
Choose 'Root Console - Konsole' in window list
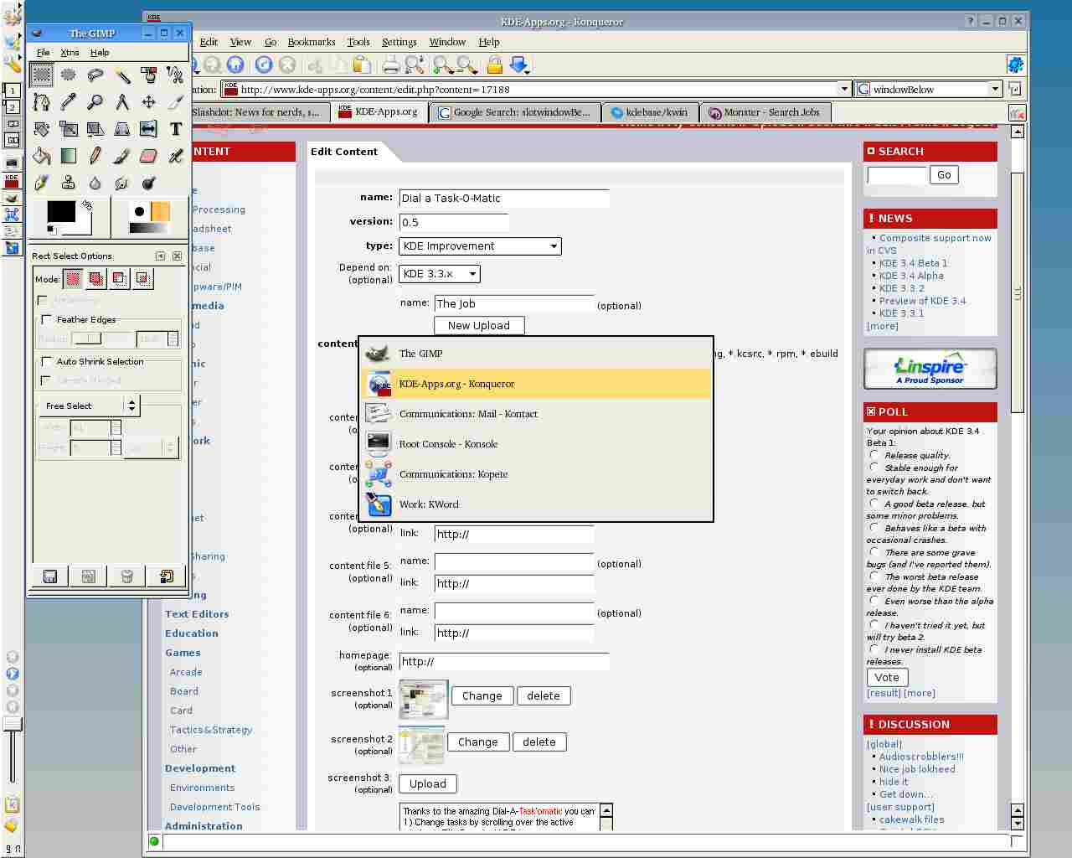[x=536, y=444]
